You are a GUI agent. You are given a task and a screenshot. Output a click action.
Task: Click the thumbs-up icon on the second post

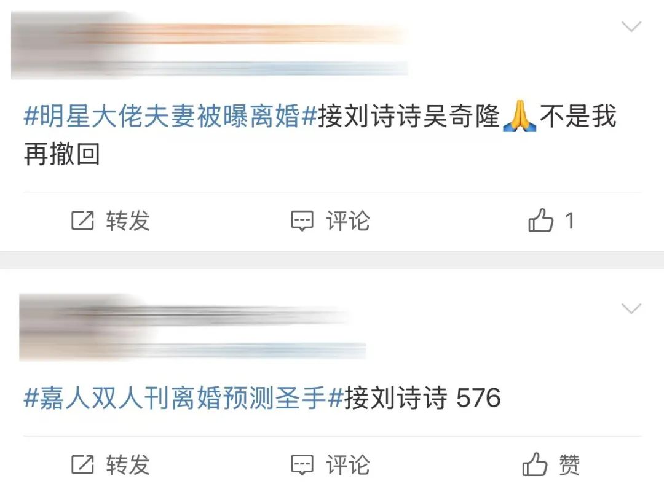pos(535,464)
